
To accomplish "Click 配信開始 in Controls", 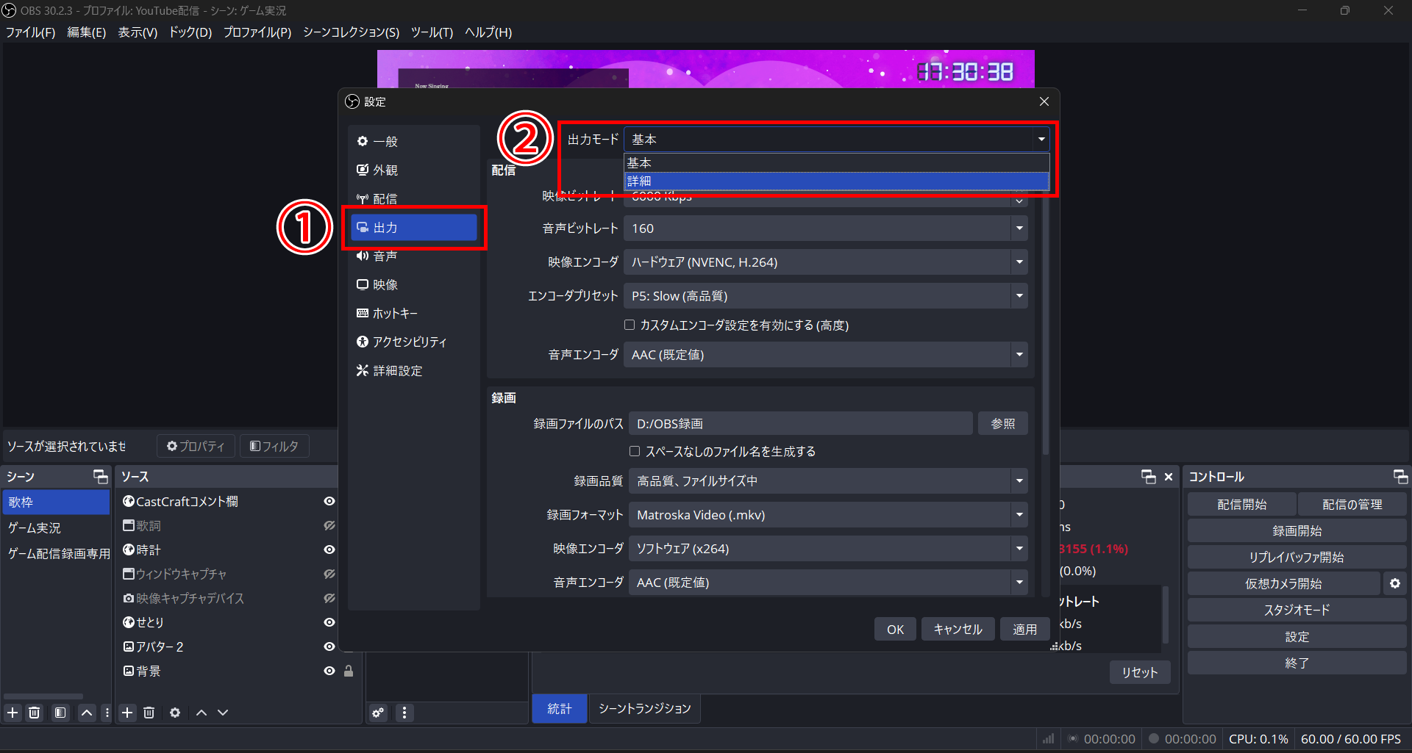I will click(1241, 505).
